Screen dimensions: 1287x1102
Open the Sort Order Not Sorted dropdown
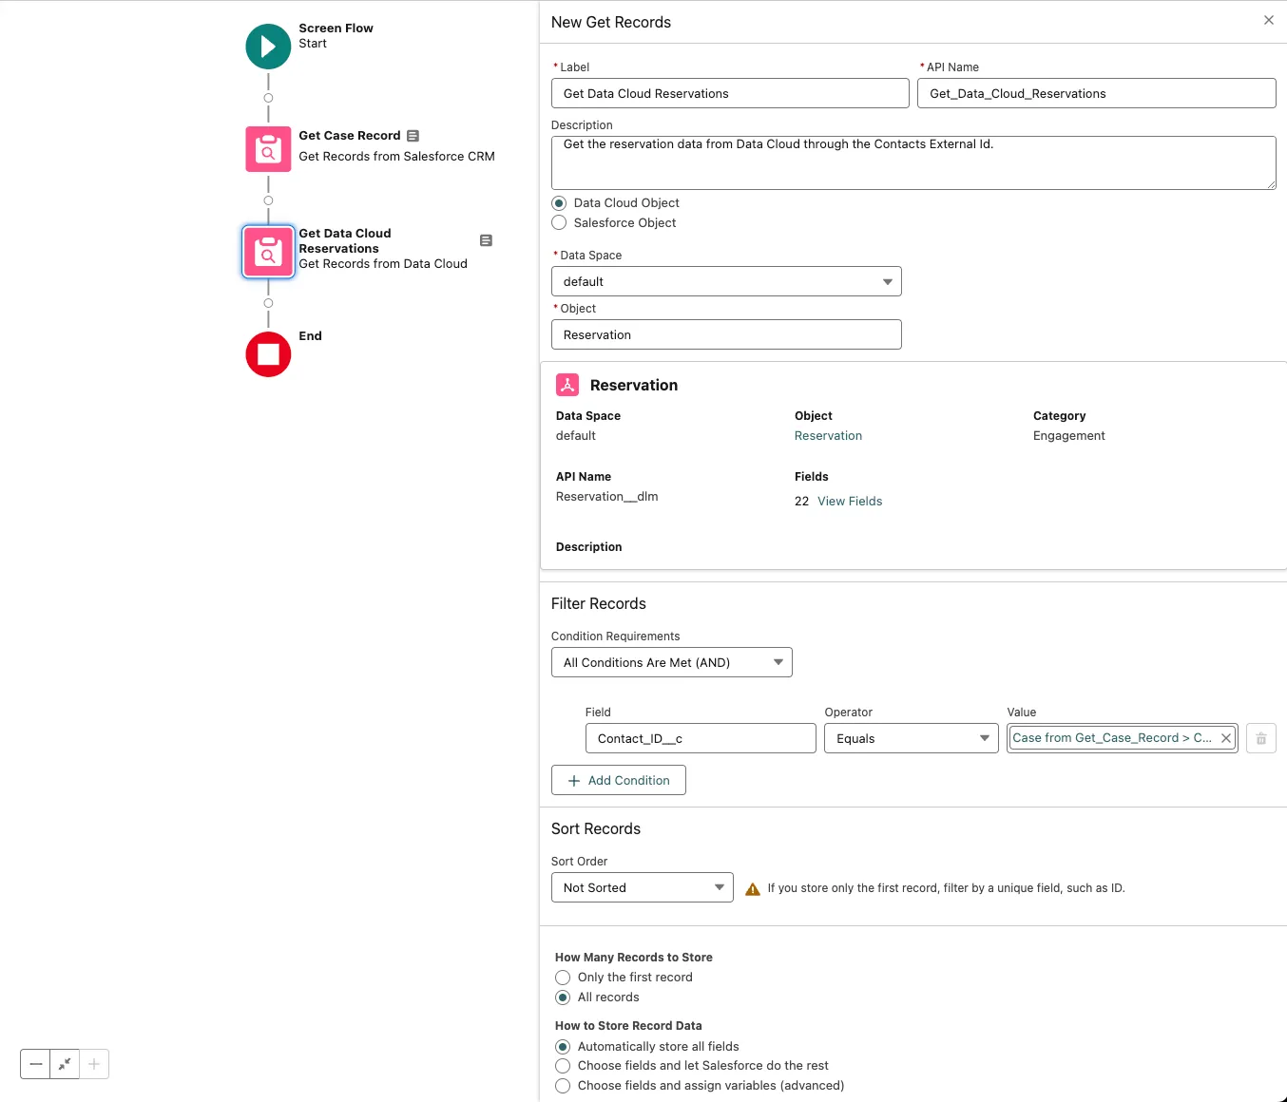pyautogui.click(x=642, y=887)
